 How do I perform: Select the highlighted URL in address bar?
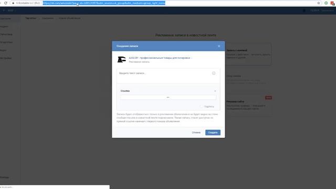[104, 3]
